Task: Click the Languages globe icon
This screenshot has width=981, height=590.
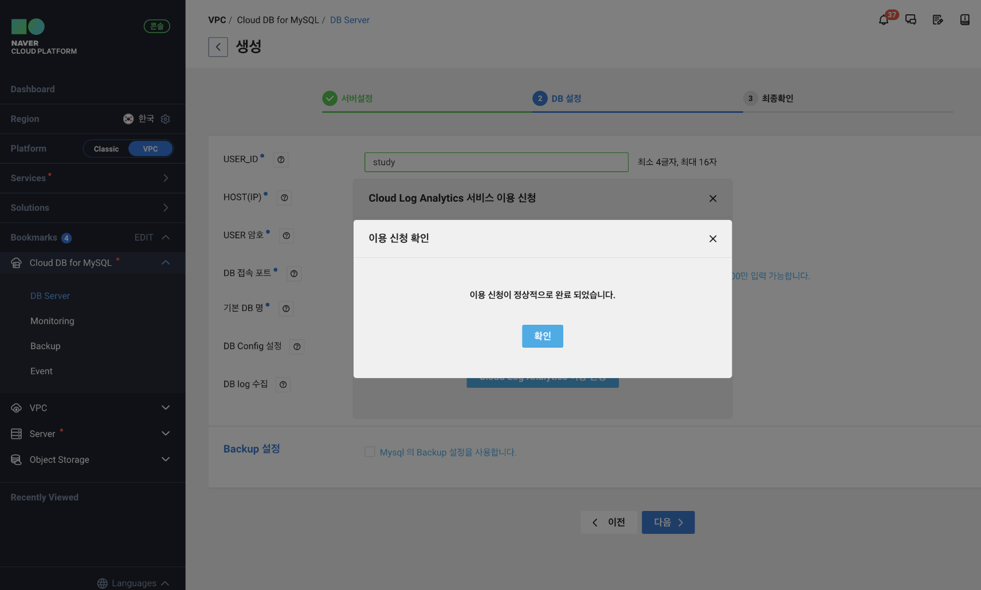Action: pos(103,583)
